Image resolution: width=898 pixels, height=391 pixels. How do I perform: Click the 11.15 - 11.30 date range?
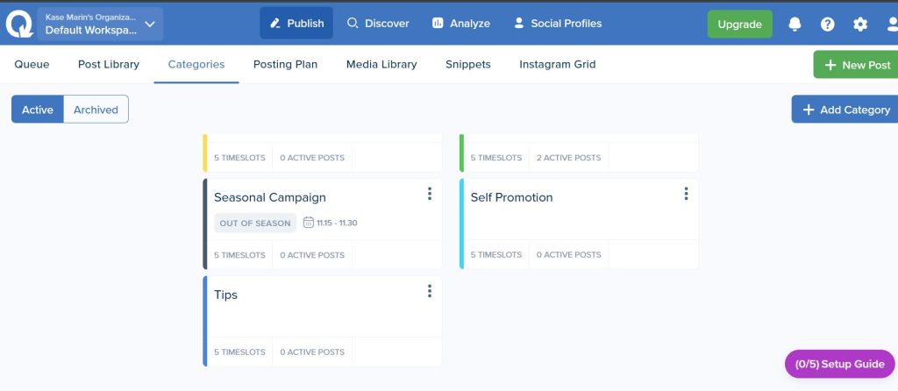point(337,223)
